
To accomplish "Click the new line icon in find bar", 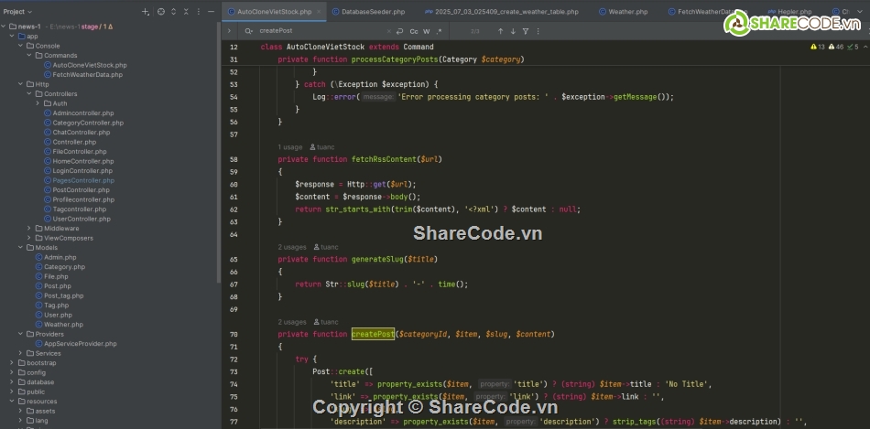I will [399, 32].
